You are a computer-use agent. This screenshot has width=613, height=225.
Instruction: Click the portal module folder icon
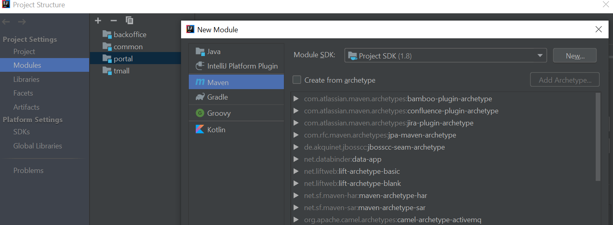107,59
